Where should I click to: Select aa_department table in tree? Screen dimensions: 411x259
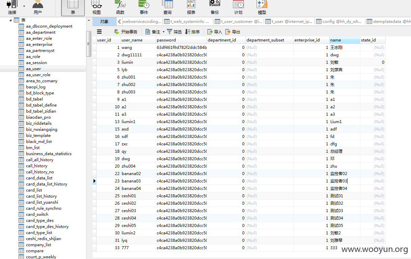(x=41, y=32)
